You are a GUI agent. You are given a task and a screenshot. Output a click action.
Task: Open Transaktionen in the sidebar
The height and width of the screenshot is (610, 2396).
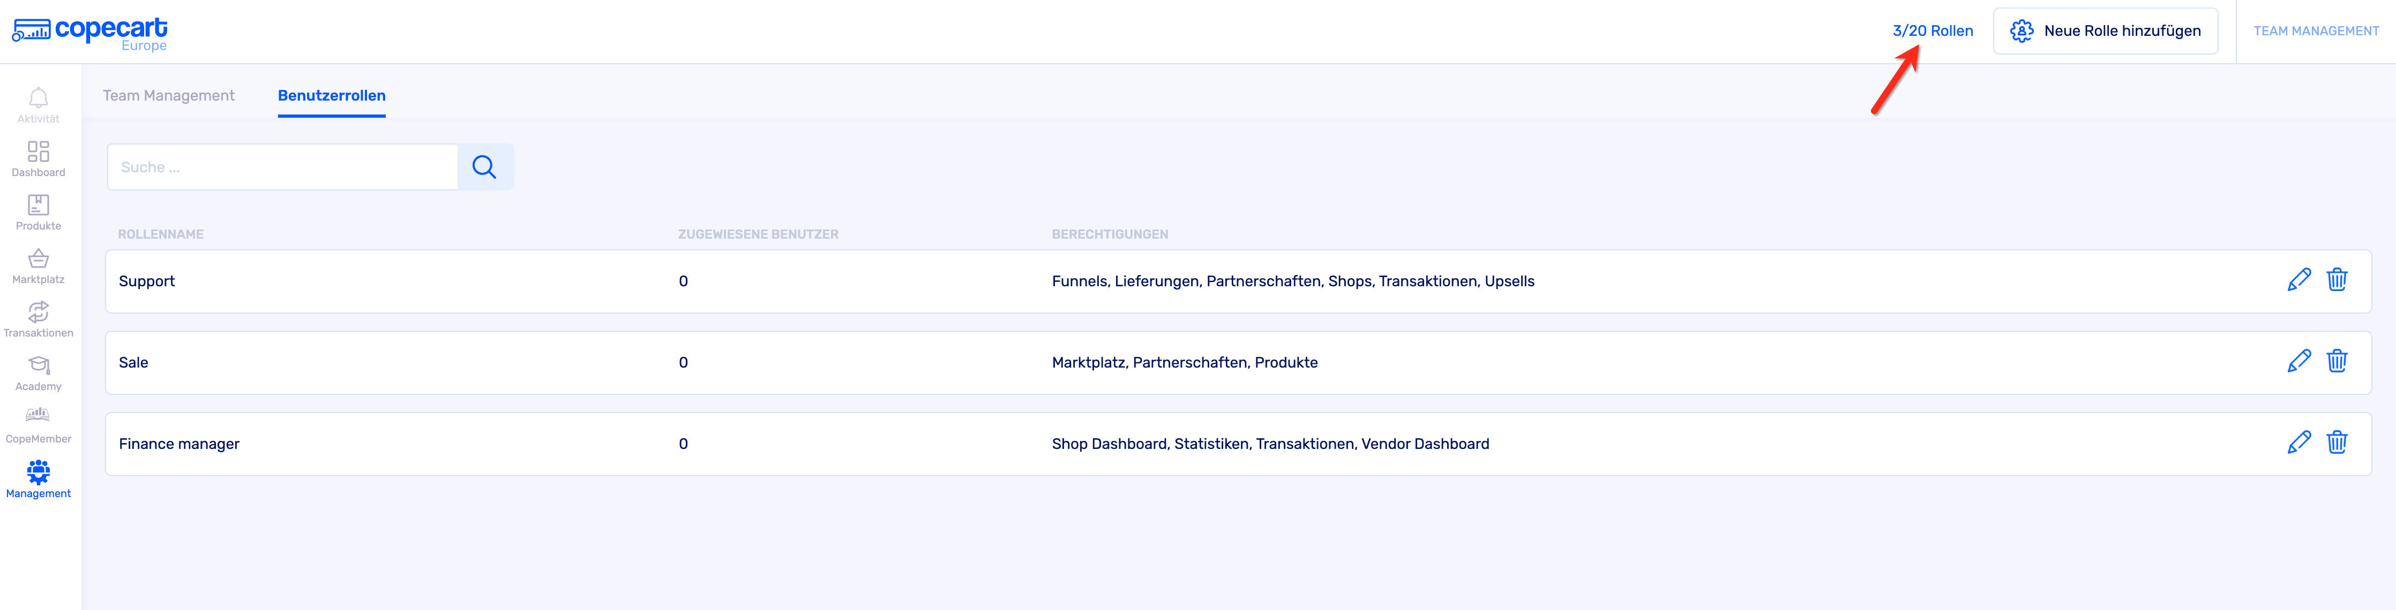click(38, 313)
